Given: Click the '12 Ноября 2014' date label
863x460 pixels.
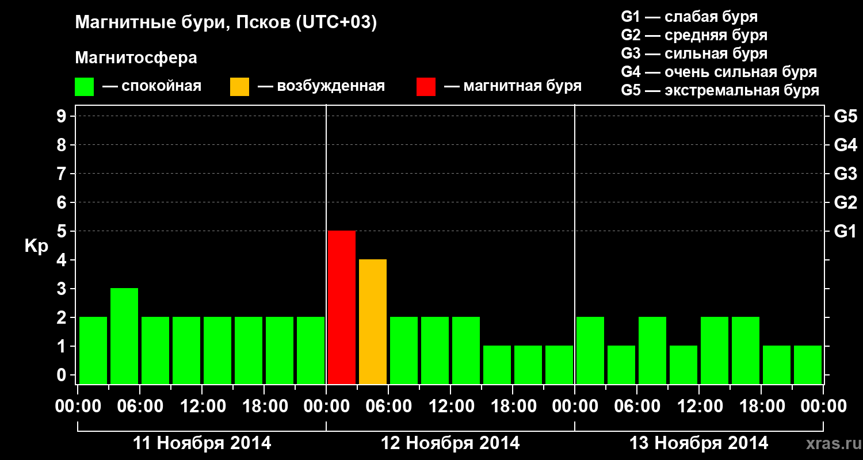Looking at the screenshot, I should [x=450, y=443].
